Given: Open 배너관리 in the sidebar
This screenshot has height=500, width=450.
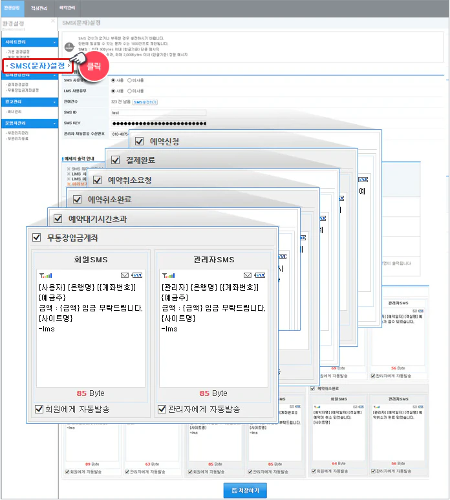Looking at the screenshot, I should point(14,112).
